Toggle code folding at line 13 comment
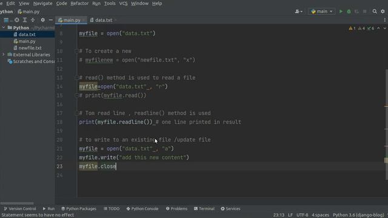Image resolution: width=388 pixels, height=218 pixels. 76,78
